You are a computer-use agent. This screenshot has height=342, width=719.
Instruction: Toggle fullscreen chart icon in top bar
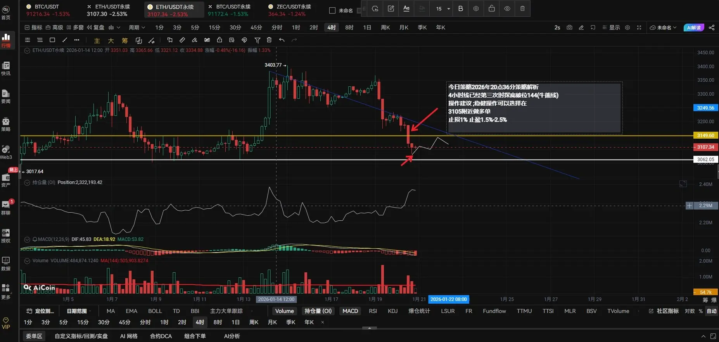pos(639,27)
